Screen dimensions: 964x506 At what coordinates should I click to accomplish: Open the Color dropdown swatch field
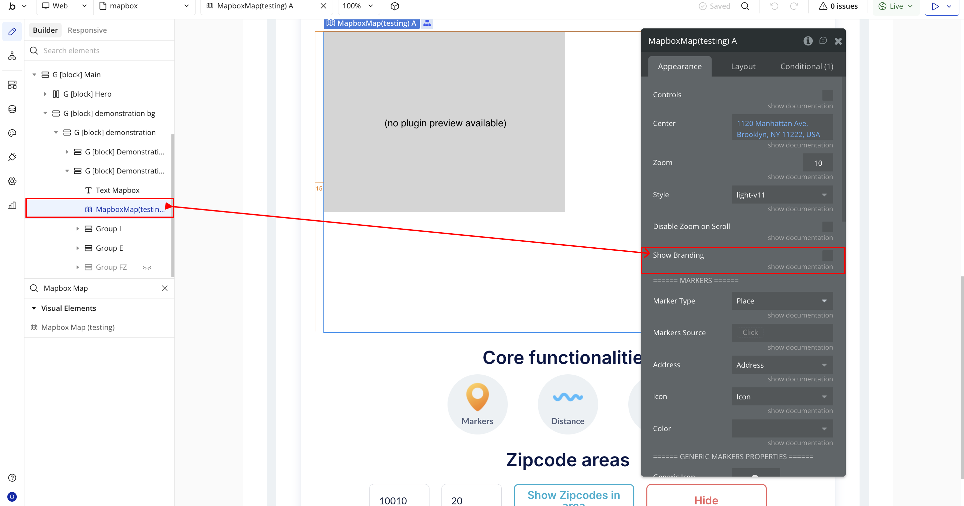coord(782,429)
